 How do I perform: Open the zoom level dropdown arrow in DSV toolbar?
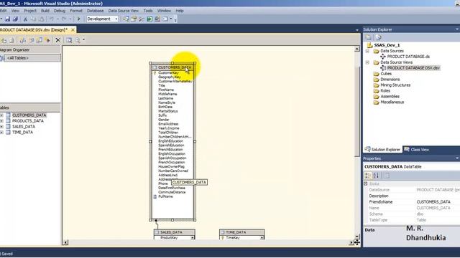point(83,40)
